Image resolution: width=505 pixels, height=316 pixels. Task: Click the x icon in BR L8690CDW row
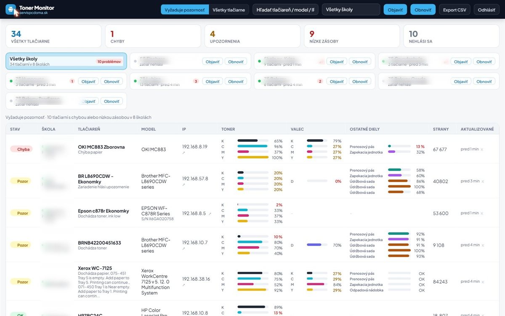coord(483,181)
